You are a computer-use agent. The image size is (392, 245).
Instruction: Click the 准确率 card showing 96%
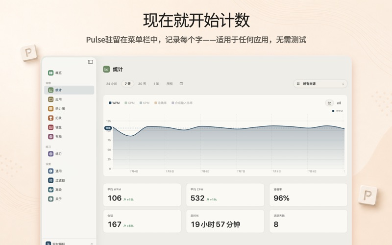coord(308,195)
